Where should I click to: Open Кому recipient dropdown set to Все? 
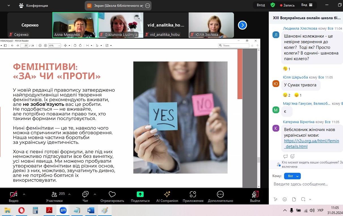(292, 176)
